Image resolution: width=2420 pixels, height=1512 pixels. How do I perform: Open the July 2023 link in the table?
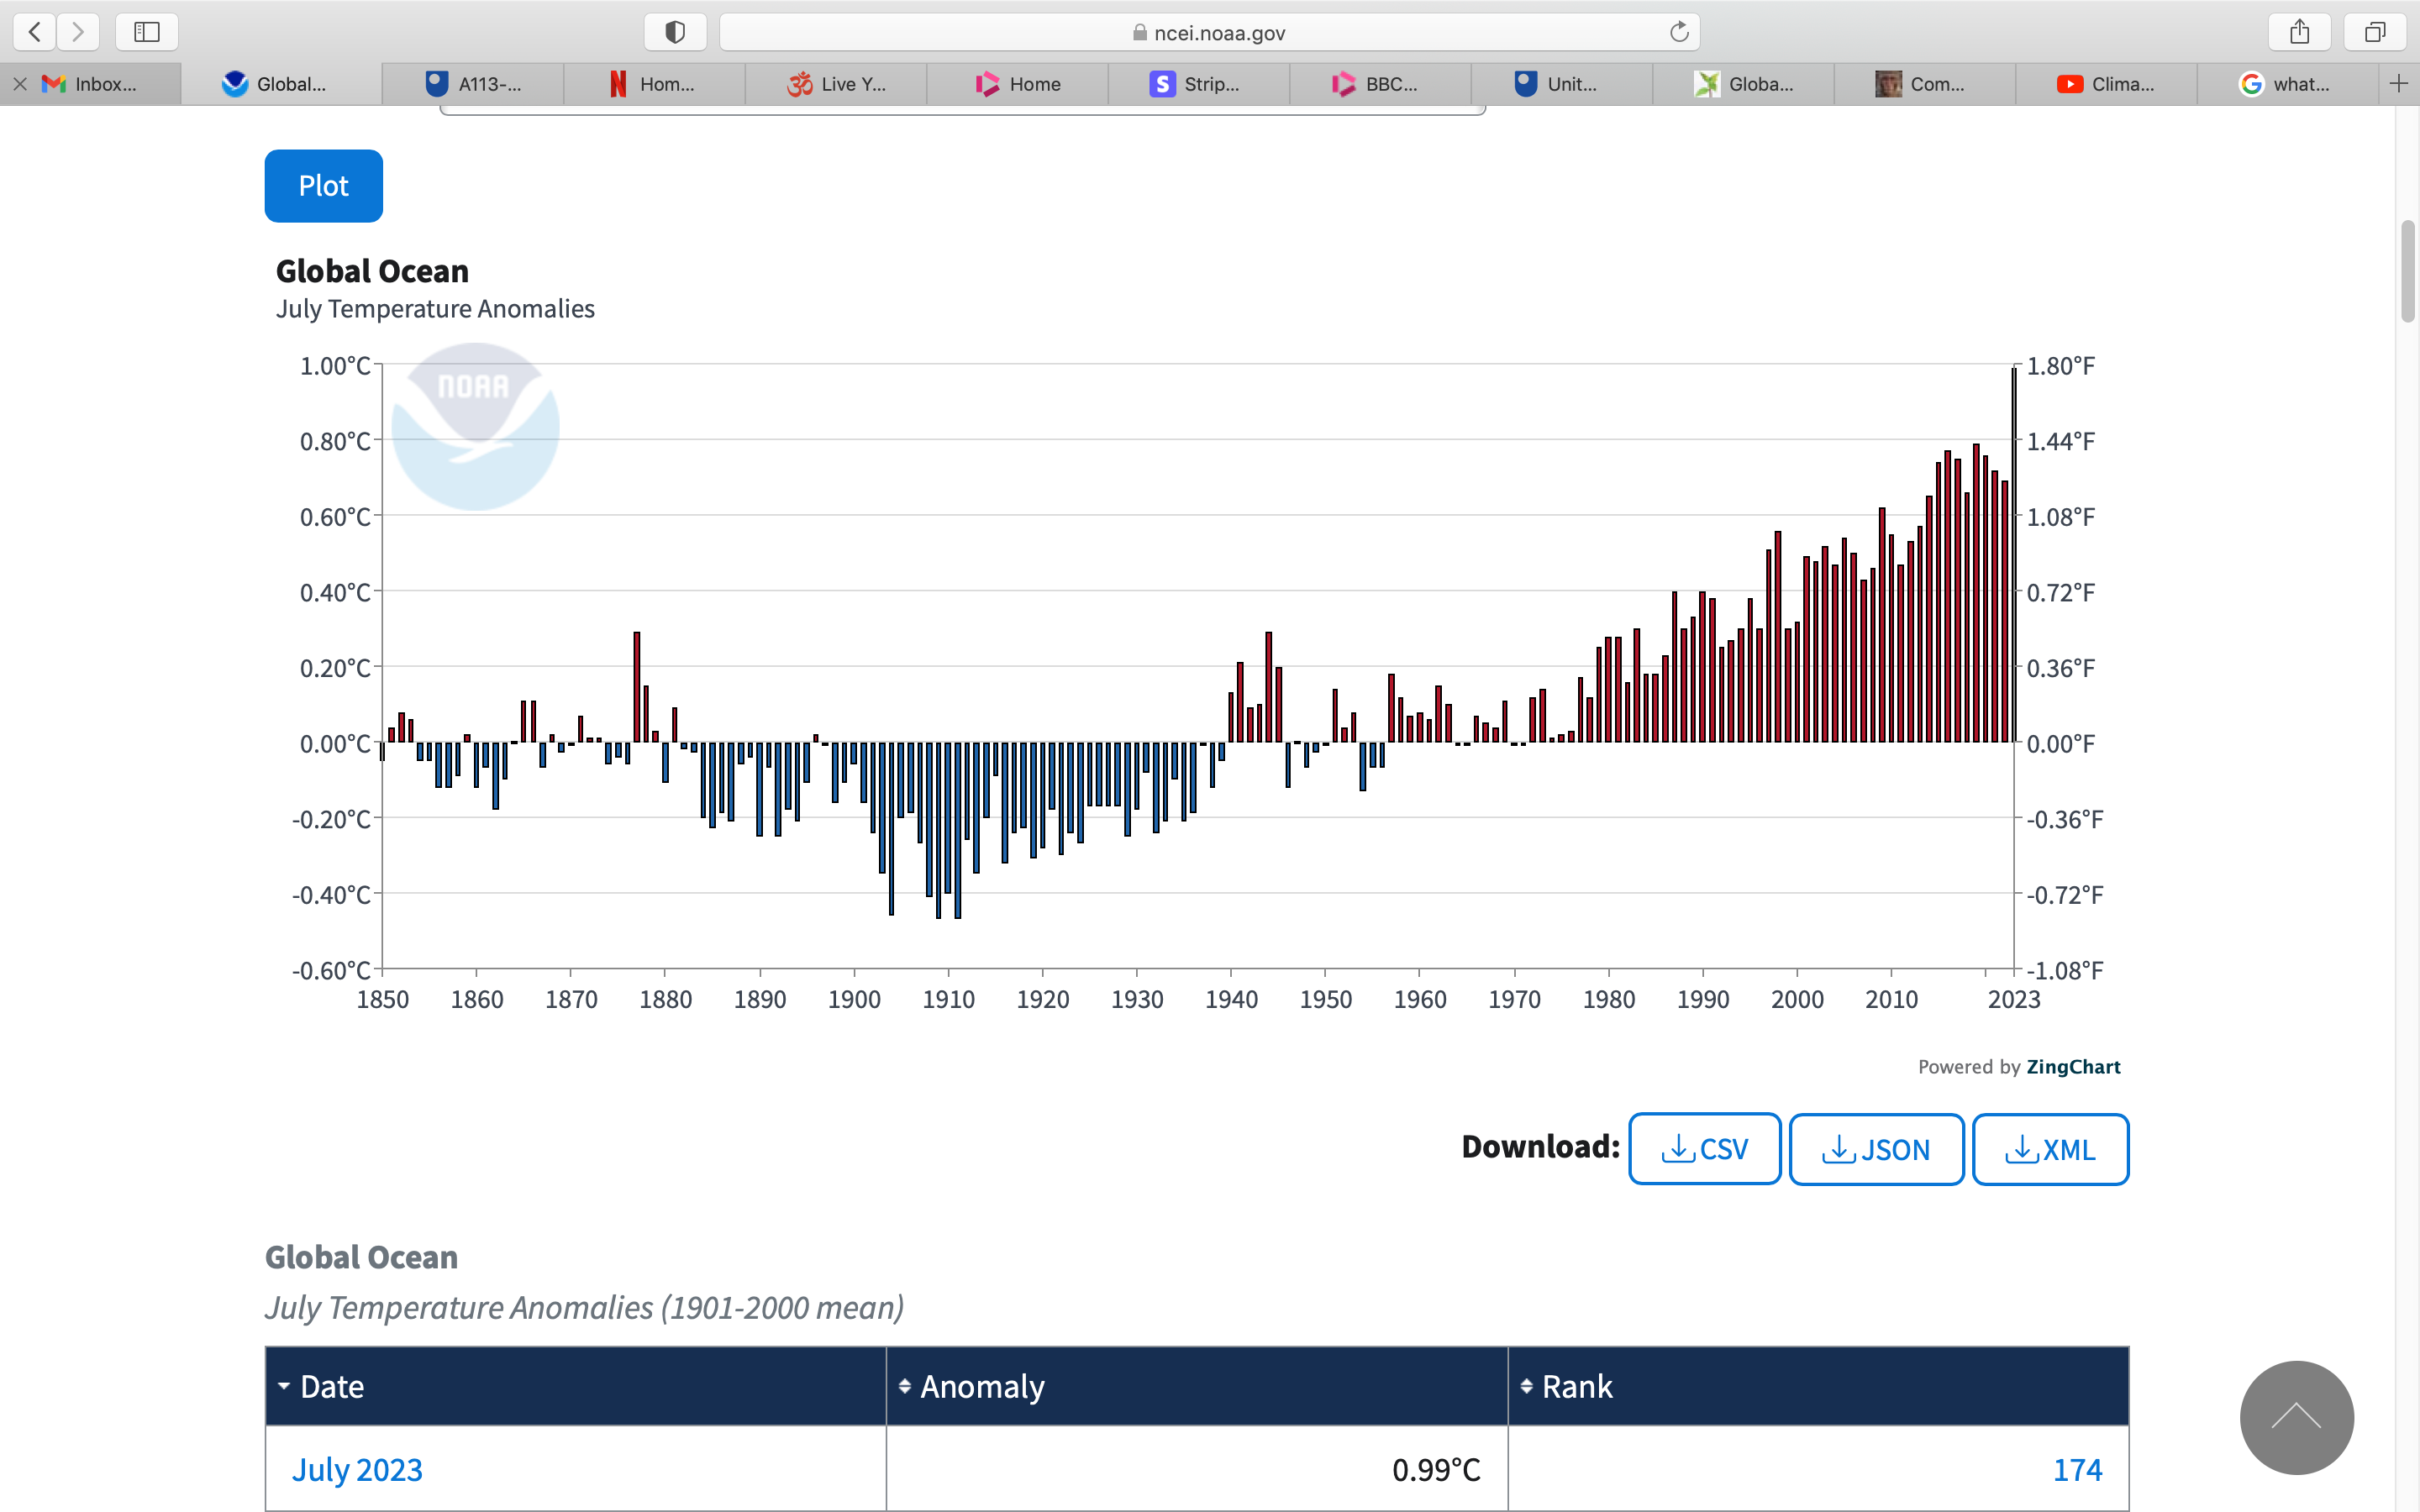(357, 1469)
